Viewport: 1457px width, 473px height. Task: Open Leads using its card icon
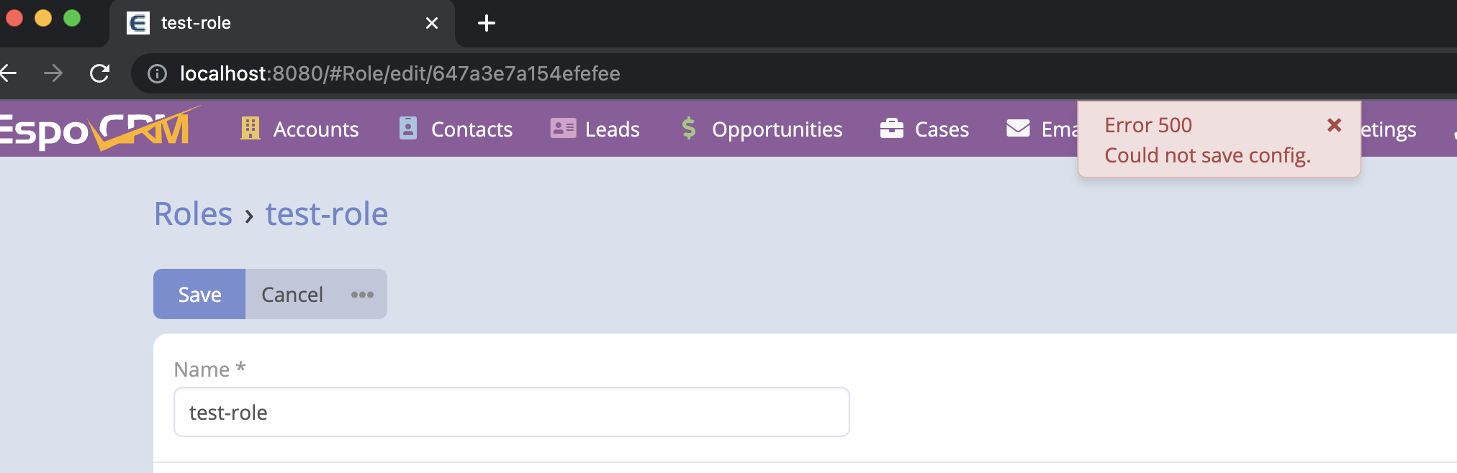[562, 129]
